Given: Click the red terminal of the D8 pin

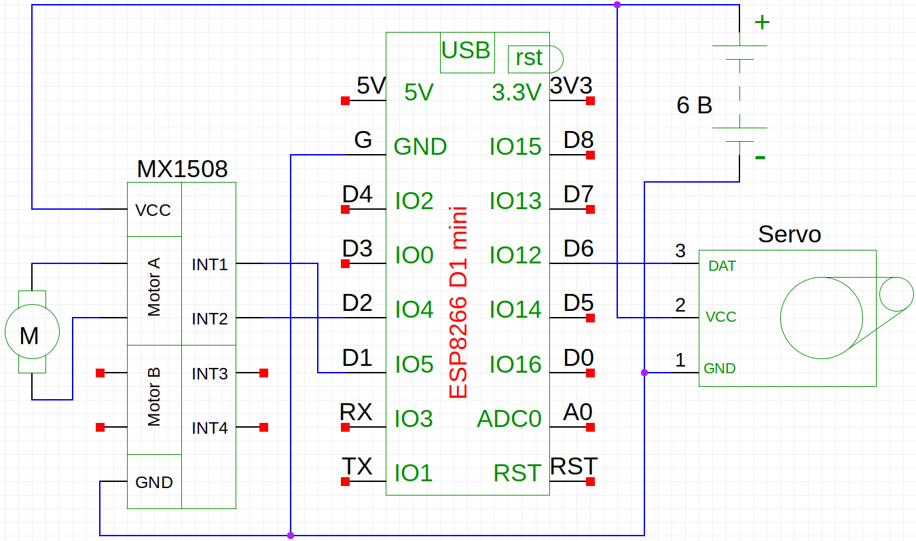Looking at the screenshot, I should coord(590,155).
